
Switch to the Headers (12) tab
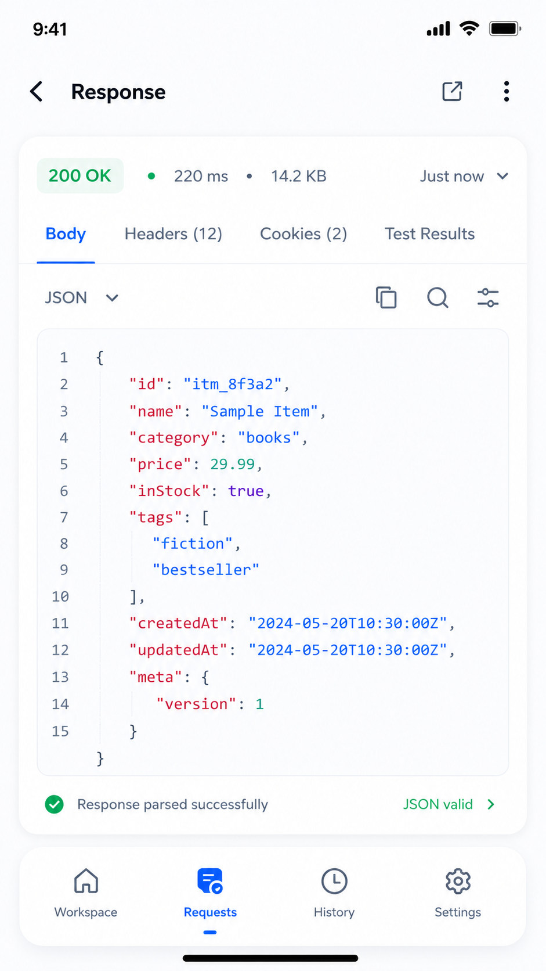tap(173, 233)
